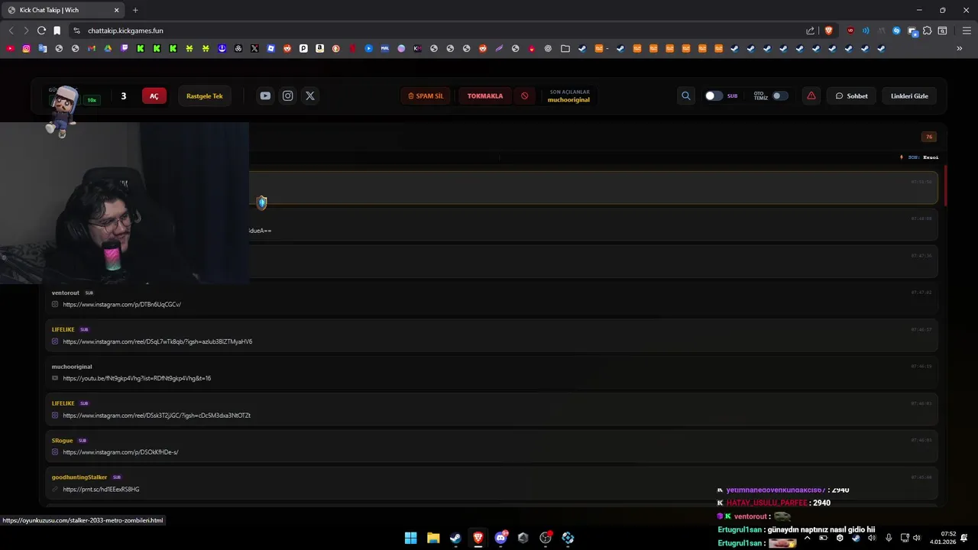The width and height of the screenshot is (978, 550).
Task: Open SRogue's instagram.com/p/DSOkKfHDe-s link
Action: (121, 452)
